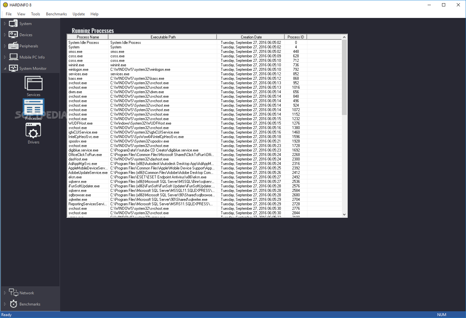
Task: Select the dwm.exe process row
Action: [204, 92]
